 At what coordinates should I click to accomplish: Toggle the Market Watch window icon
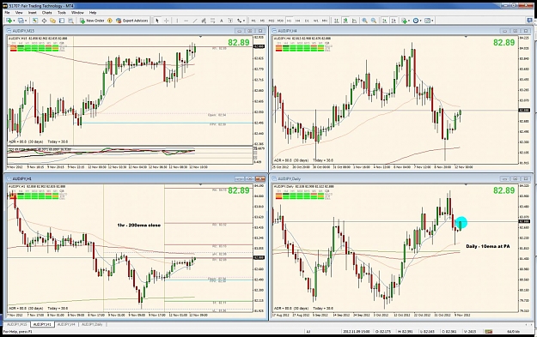pyautogui.click(x=35, y=21)
